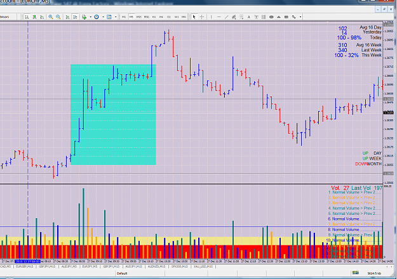Enable auto scroll to latest bar
This screenshot has height=279, width=397.
tap(67, 17)
